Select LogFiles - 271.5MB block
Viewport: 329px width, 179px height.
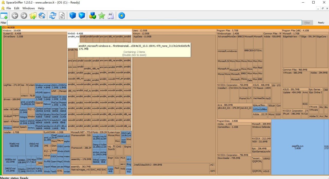(12, 90)
